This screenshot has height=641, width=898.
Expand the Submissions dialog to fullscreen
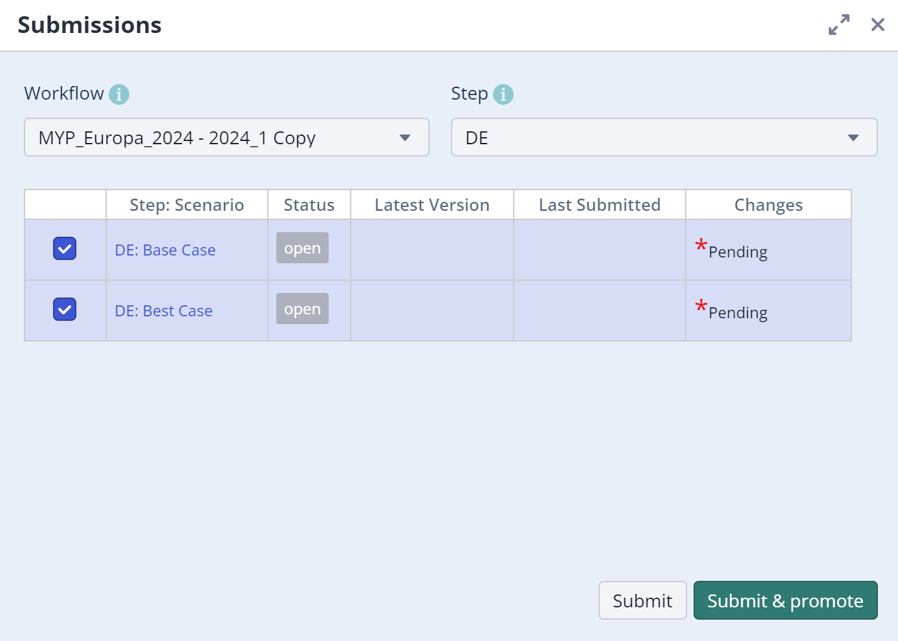pos(839,25)
